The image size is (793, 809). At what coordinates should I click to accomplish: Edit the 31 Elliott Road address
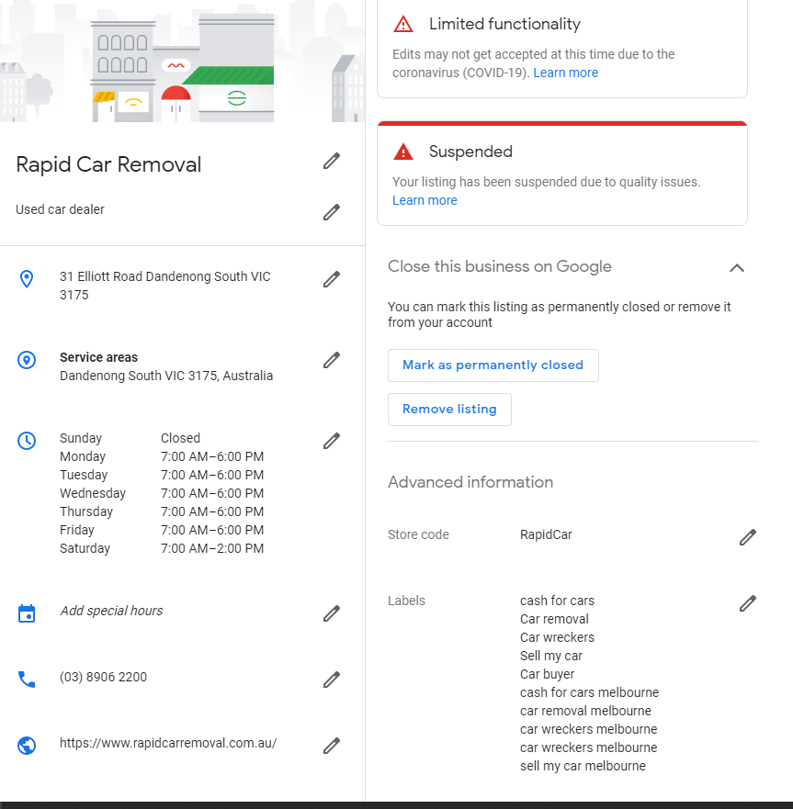332,279
